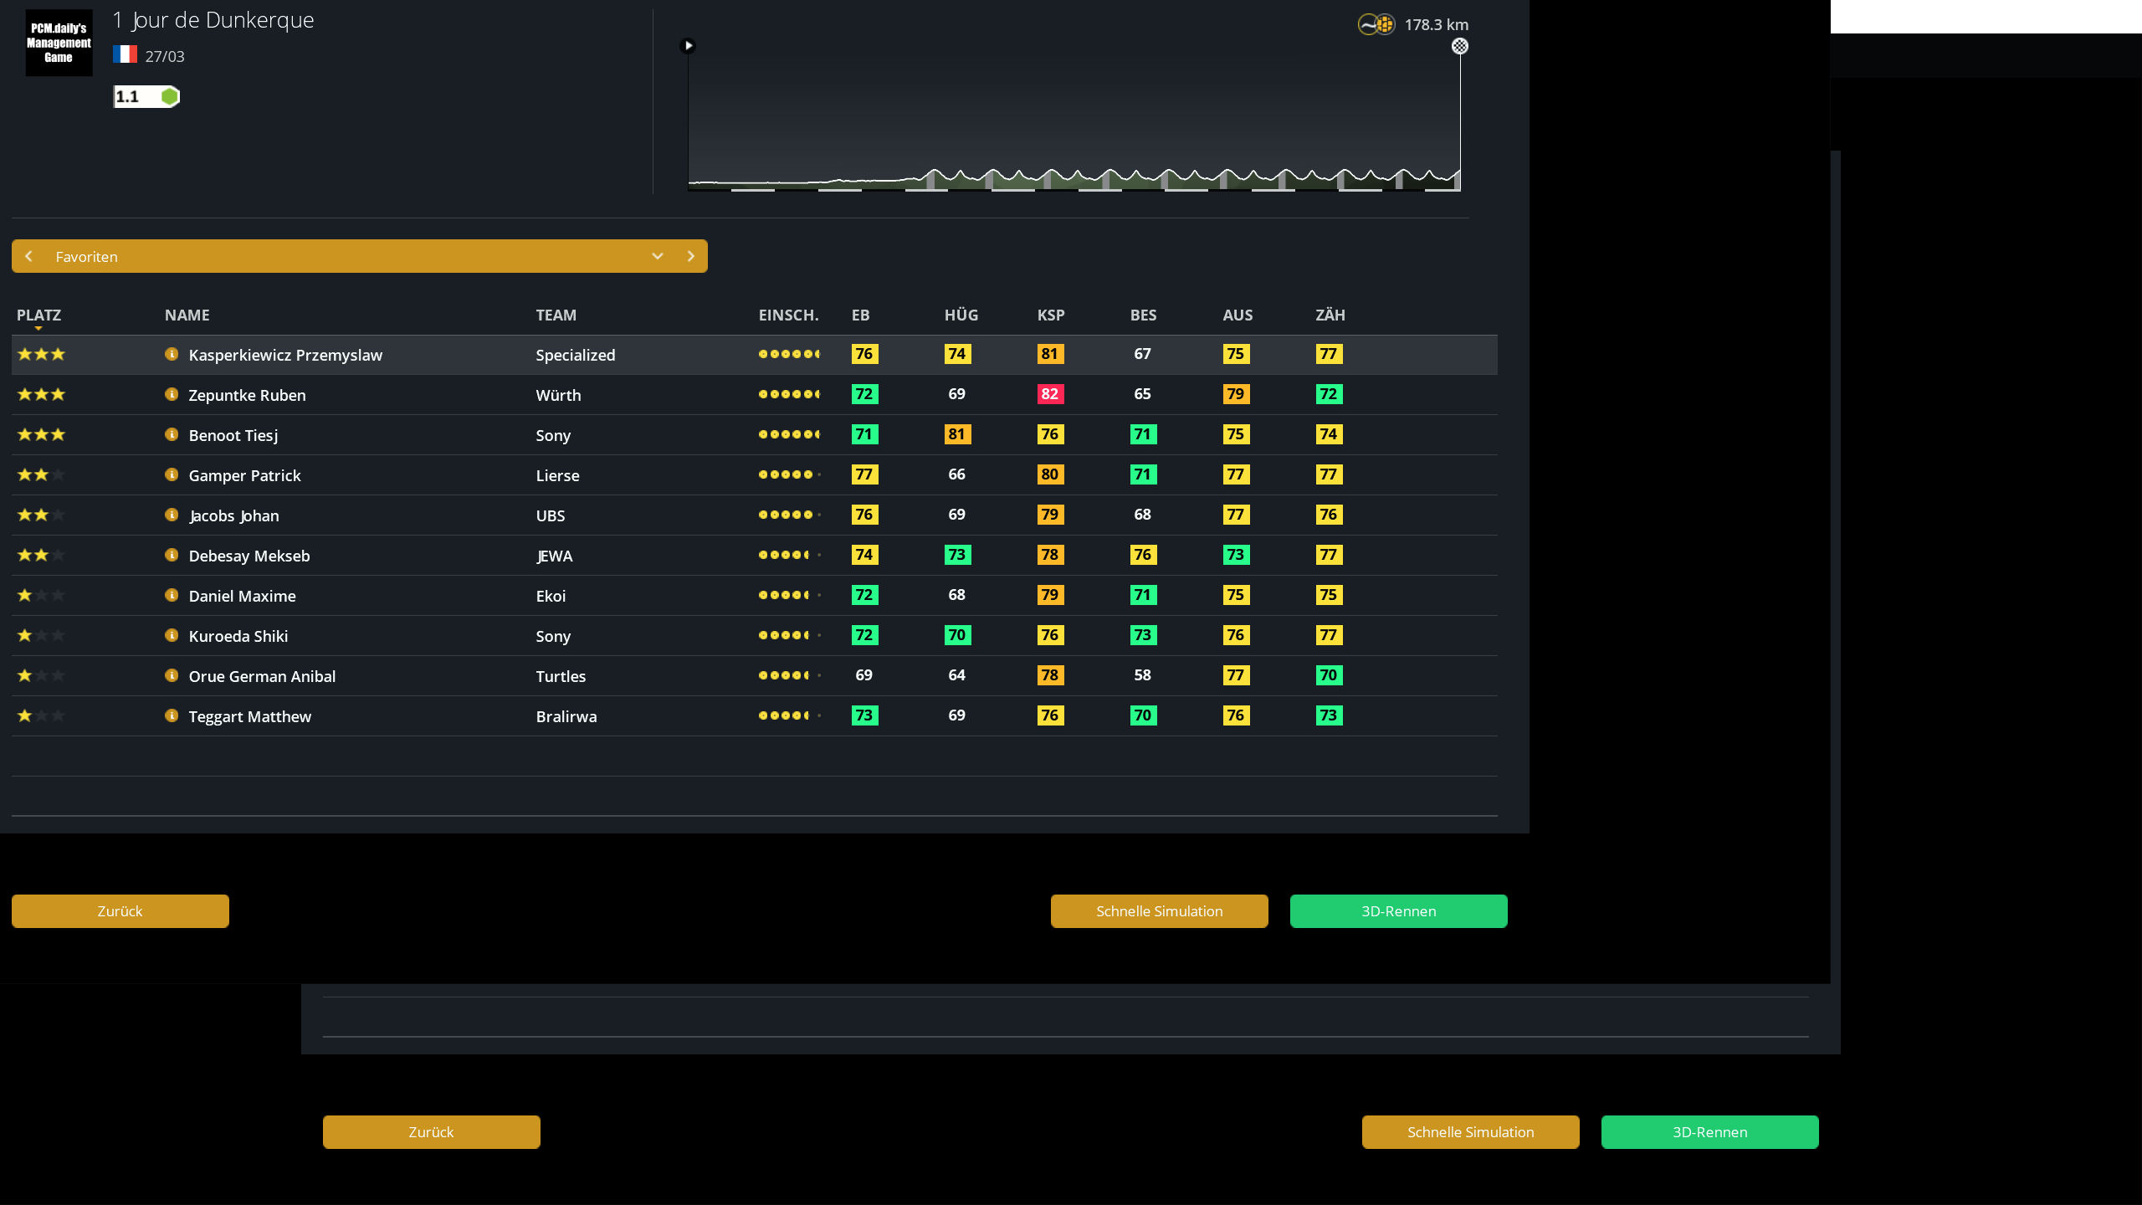Image resolution: width=2142 pixels, height=1205 pixels.
Task: Click the finish marker on stage profile
Action: (1460, 46)
